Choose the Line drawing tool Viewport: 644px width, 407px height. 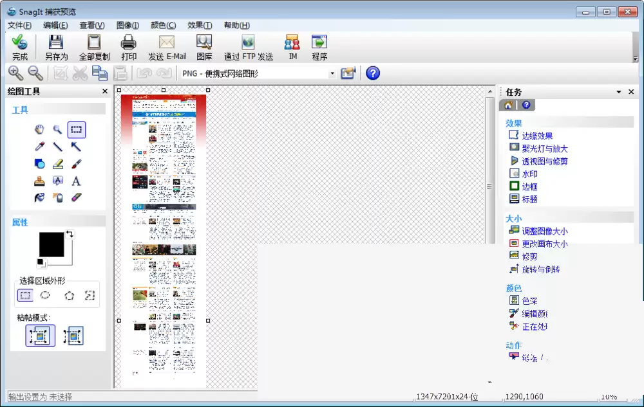click(57, 147)
